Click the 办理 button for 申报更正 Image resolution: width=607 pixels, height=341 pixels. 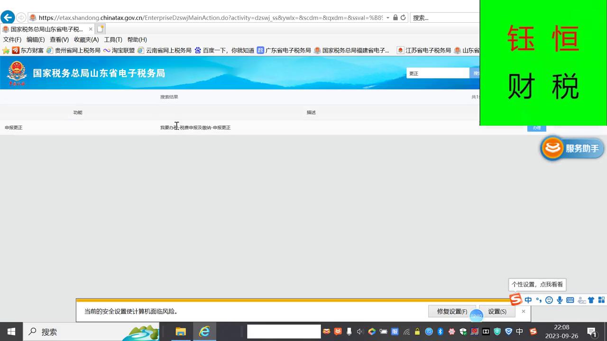tap(536, 128)
